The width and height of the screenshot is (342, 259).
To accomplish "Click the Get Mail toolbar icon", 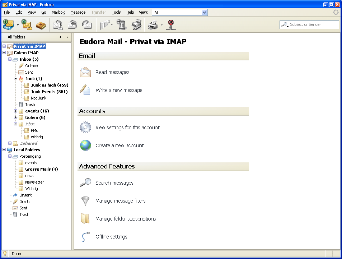I will (8, 25).
